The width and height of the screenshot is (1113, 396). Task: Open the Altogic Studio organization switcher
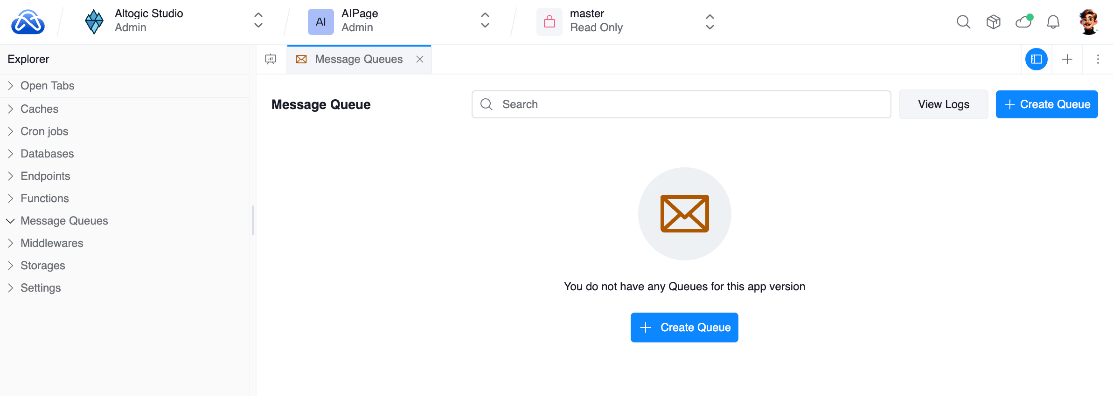(x=174, y=21)
